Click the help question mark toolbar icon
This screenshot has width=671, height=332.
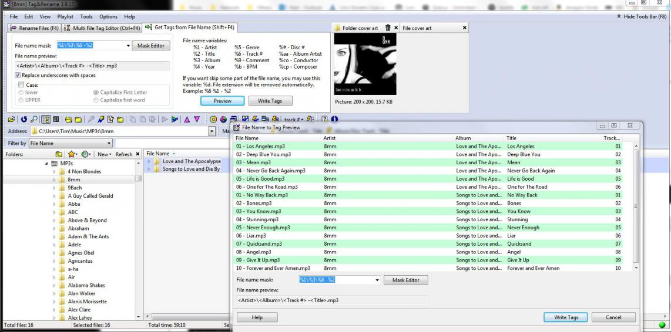click(x=324, y=119)
